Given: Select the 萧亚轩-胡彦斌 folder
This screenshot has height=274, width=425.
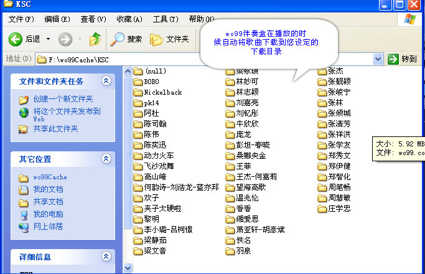Looking at the screenshot, I should point(255,230).
